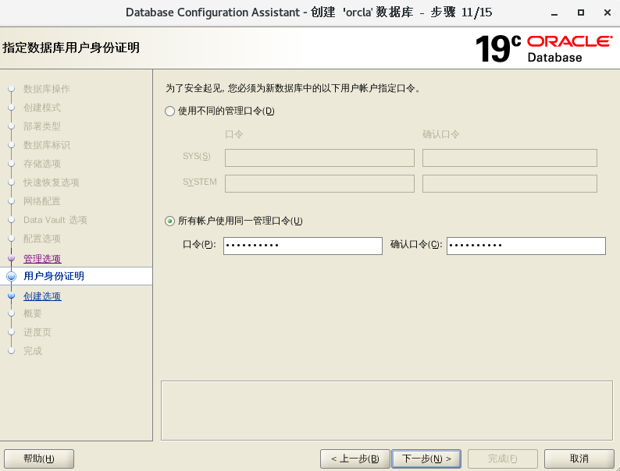
Task: Click the 下一步 (Next) button
Action: [426, 459]
